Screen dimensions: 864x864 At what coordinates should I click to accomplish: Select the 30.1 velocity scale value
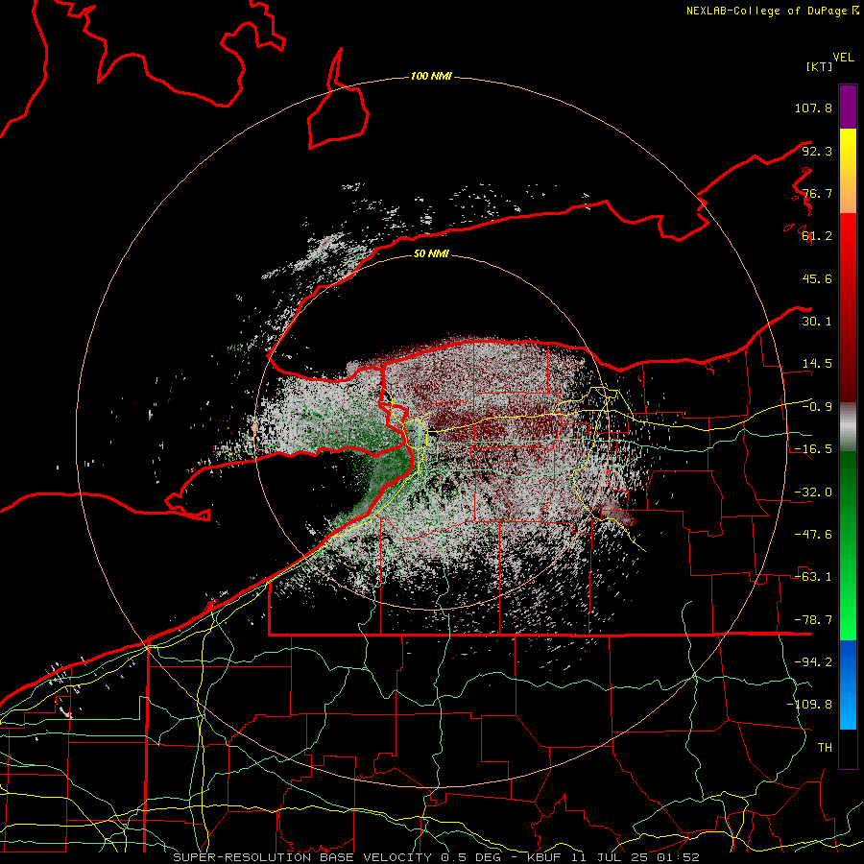pyautogui.click(x=817, y=322)
